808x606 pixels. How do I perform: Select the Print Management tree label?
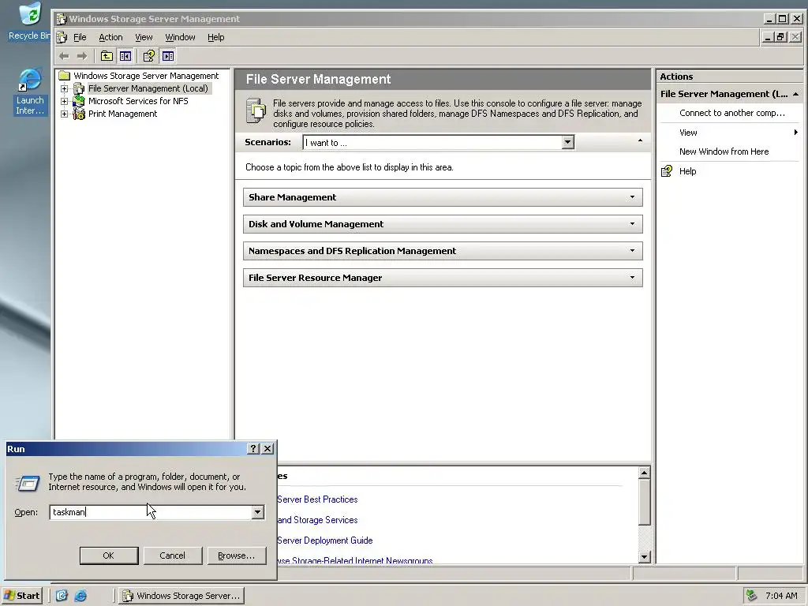pyautogui.click(x=122, y=114)
